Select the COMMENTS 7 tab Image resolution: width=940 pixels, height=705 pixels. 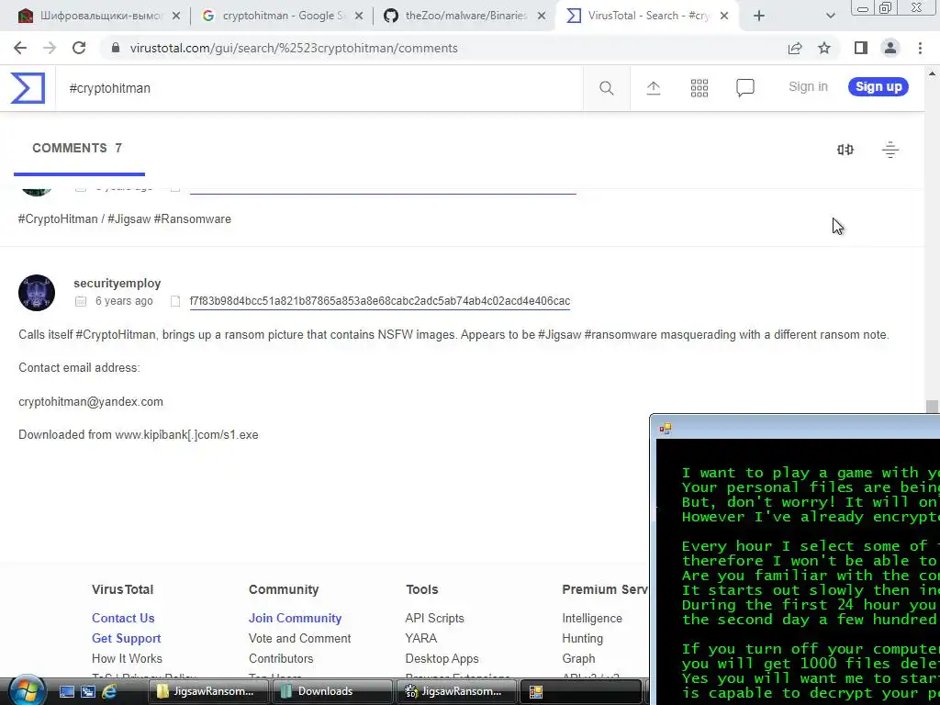click(77, 148)
